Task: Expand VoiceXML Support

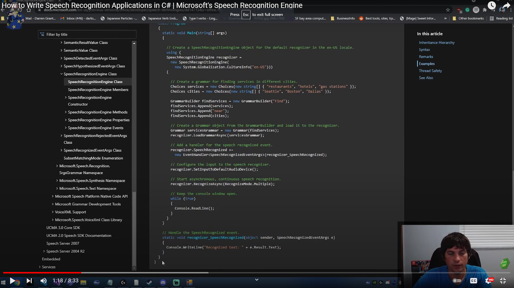Action: coord(53,212)
